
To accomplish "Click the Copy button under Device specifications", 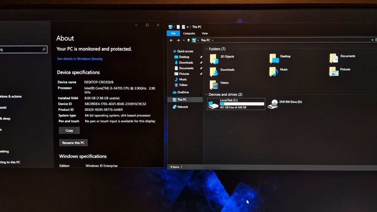I will (x=69, y=130).
